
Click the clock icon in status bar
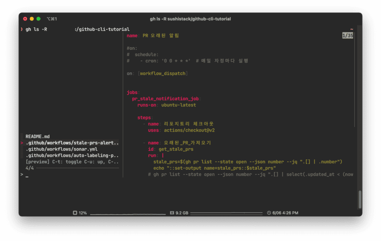coord(269,213)
